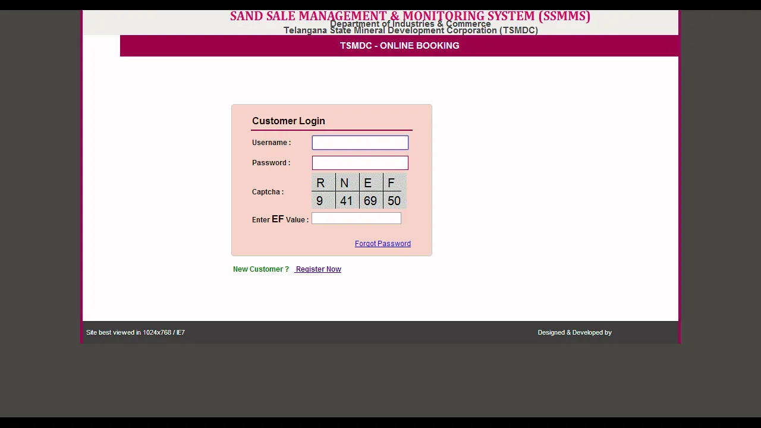The width and height of the screenshot is (761, 428).
Task: Click the Designed & Developed by text
Action: [575, 332]
